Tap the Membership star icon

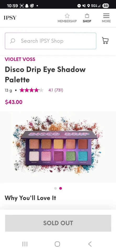pyautogui.click(x=67, y=16)
